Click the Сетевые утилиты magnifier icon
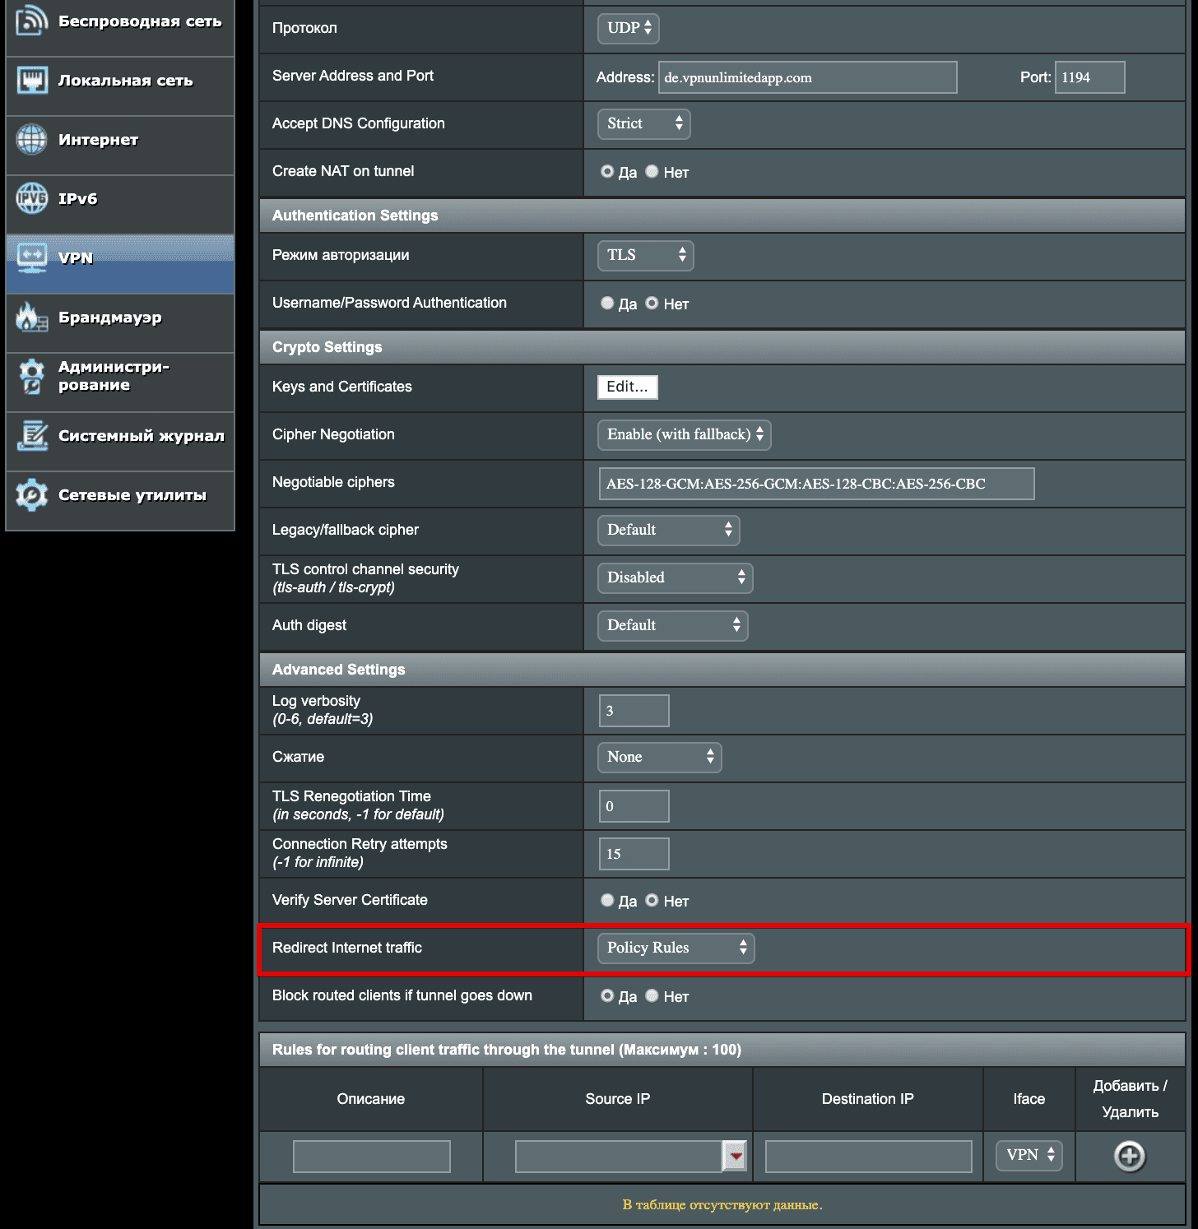Viewport: 1198px width, 1229px height. tap(31, 495)
